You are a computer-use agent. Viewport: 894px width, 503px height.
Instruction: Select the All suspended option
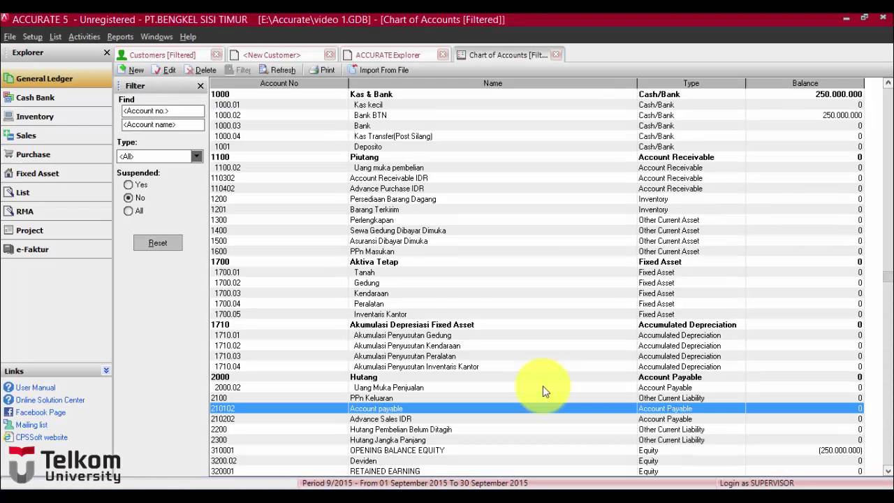point(128,211)
